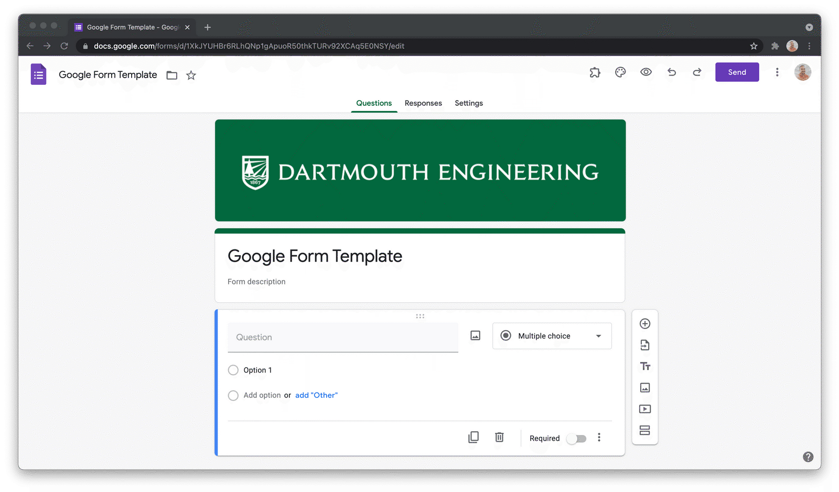Screen dimensions: 839x492
Task: Open the help question mark icon
Action: click(808, 457)
